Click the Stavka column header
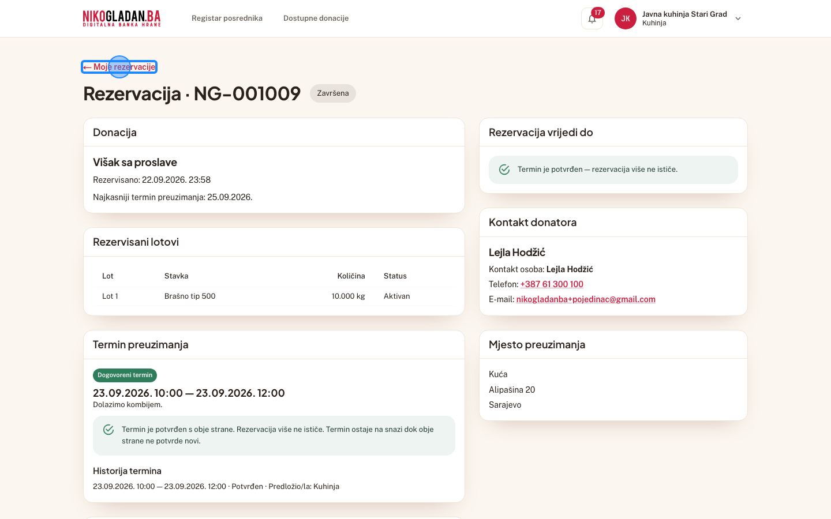The width and height of the screenshot is (831, 519). 177,276
